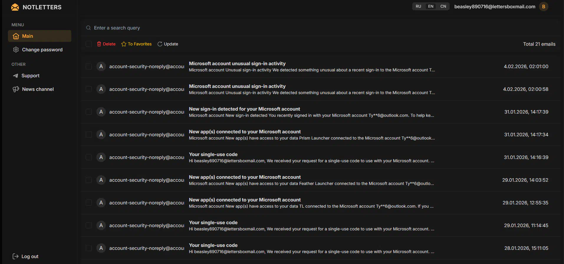
Task: Click the circular arrow Update icon
Action: 160,44
